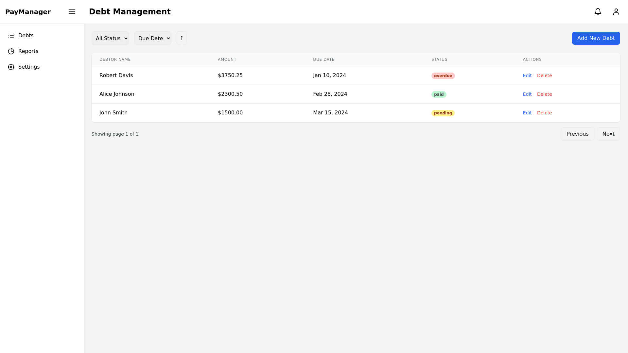Open the Settings gear icon
Viewport: 628px width, 353px height.
(x=11, y=67)
